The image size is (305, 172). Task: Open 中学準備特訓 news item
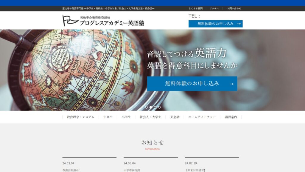pyautogui.click(x=132, y=170)
